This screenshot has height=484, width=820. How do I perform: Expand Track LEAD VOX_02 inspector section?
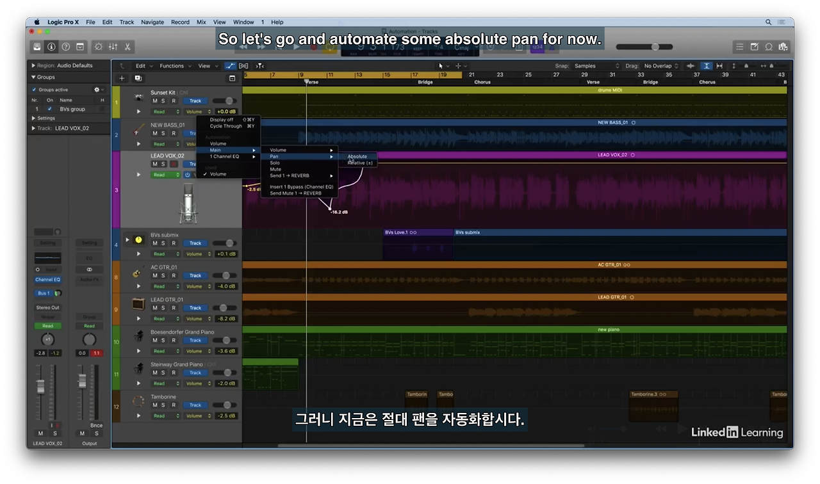coord(33,128)
